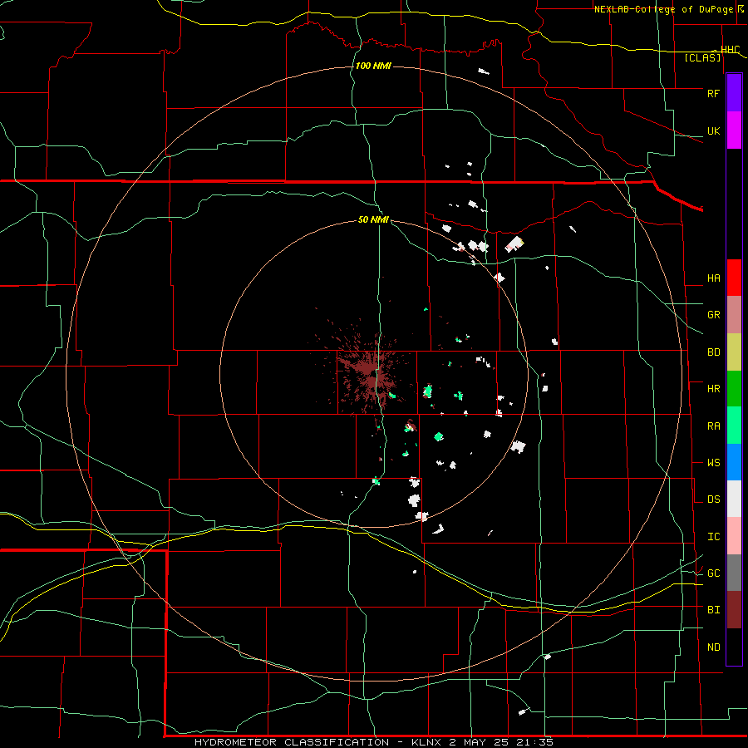This screenshot has height=748, width=748.
Task: Click the GC legend label
Action: [713, 573]
